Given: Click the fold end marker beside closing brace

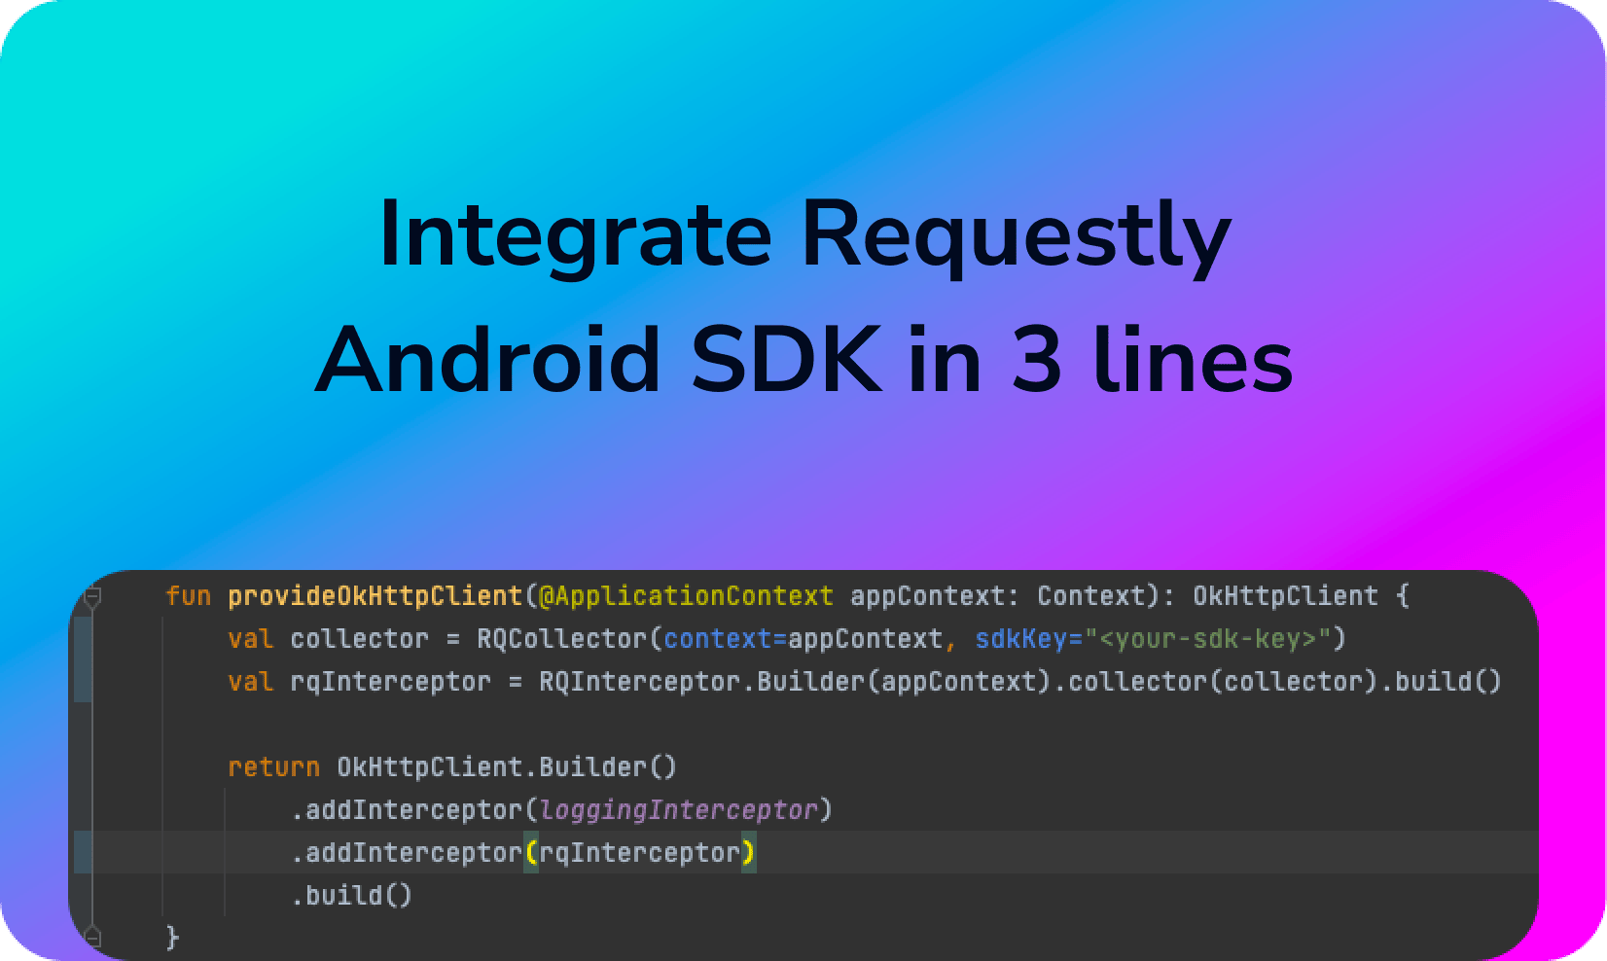Looking at the screenshot, I should click(x=92, y=938).
